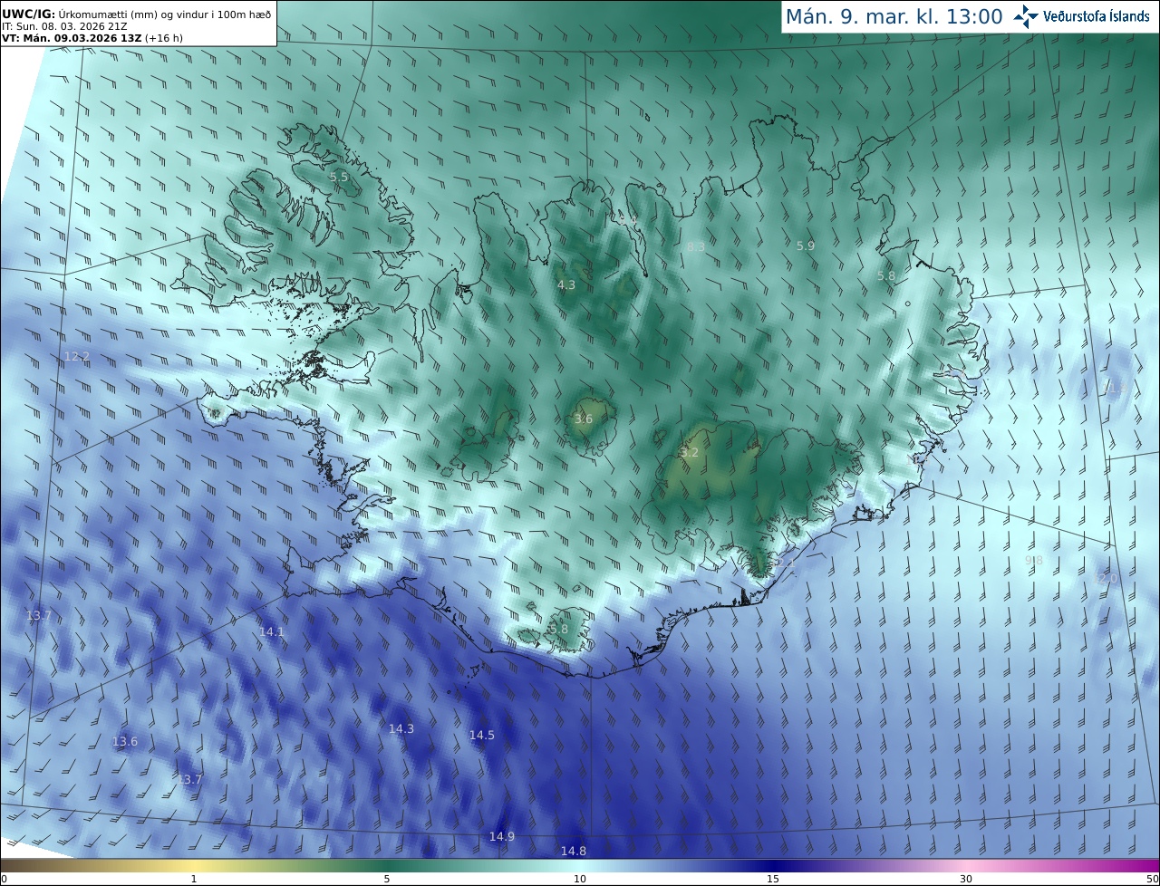
Task: Click the 14.8 value on the map
Action: 574,851
